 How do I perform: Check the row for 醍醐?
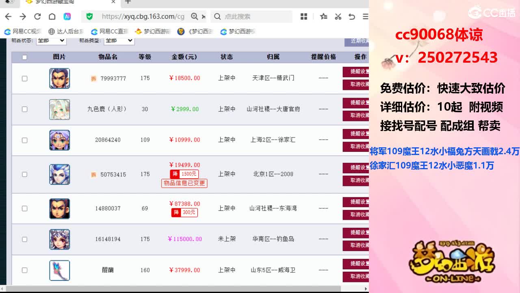[24, 270]
